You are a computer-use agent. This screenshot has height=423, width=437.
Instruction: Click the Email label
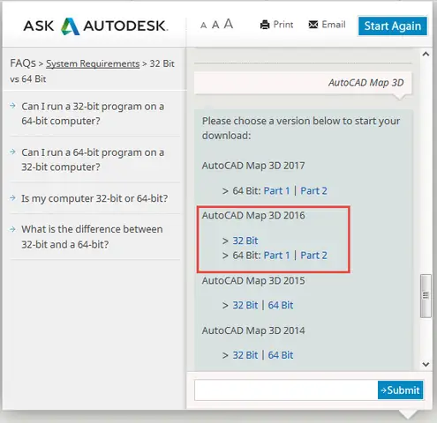334,25
